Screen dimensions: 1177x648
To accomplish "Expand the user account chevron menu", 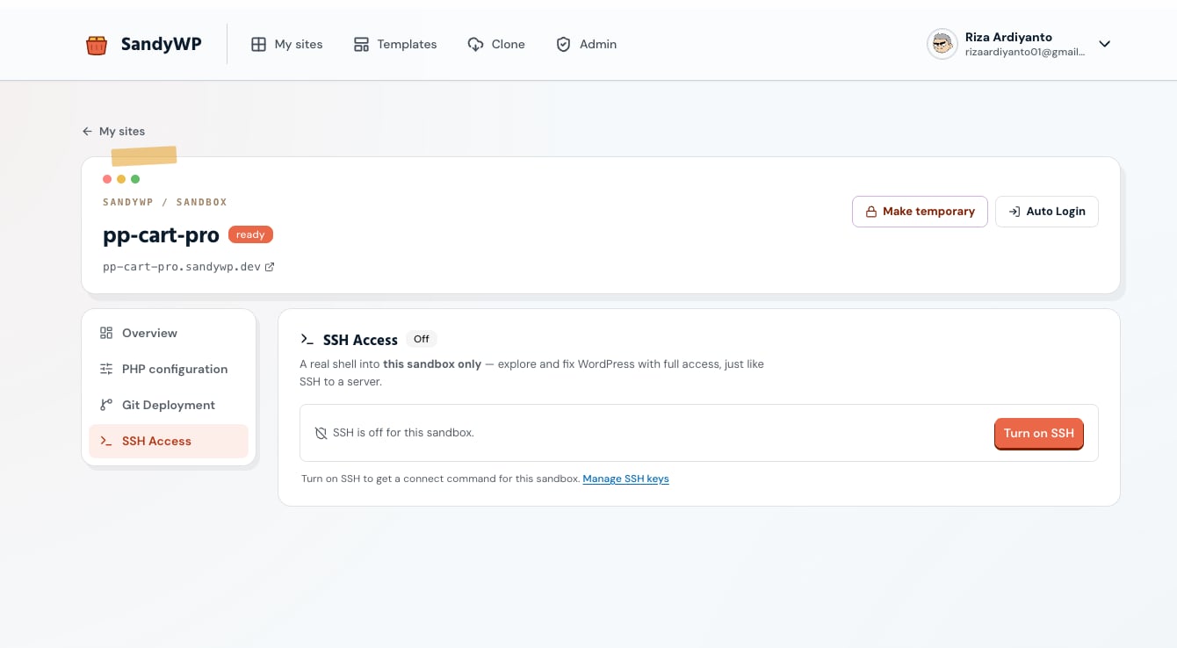I will click(x=1105, y=44).
